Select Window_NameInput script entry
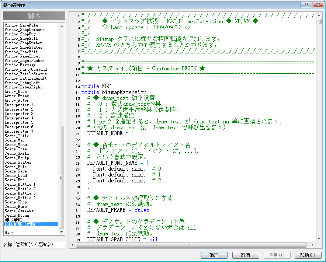 22,56
